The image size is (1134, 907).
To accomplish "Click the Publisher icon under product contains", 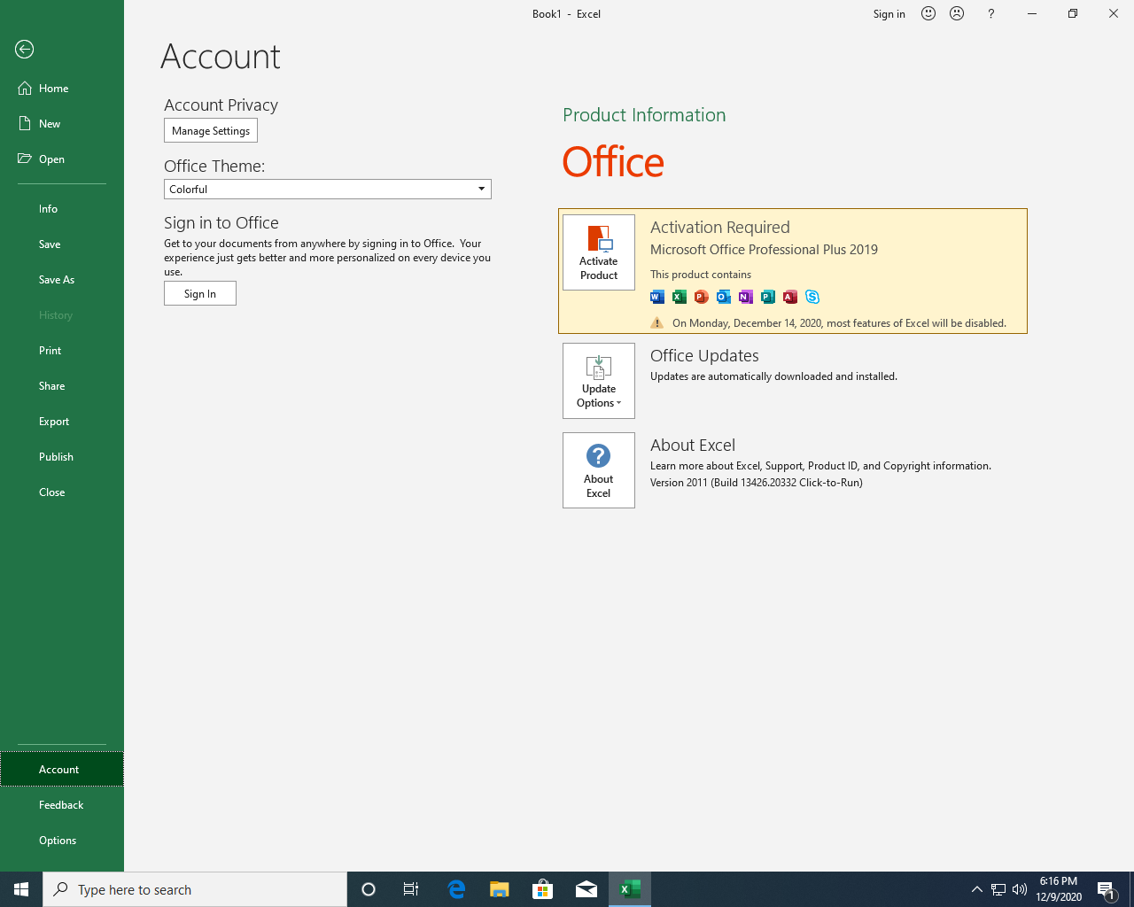I will tap(768, 297).
